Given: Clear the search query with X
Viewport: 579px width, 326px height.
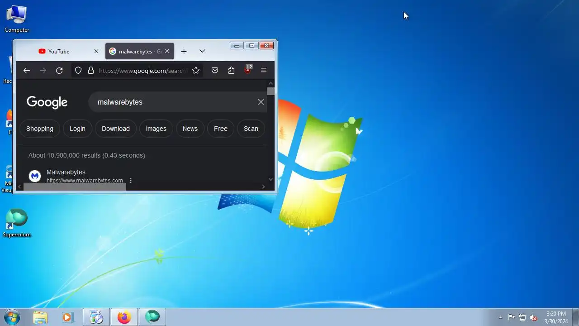Looking at the screenshot, I should tap(261, 102).
